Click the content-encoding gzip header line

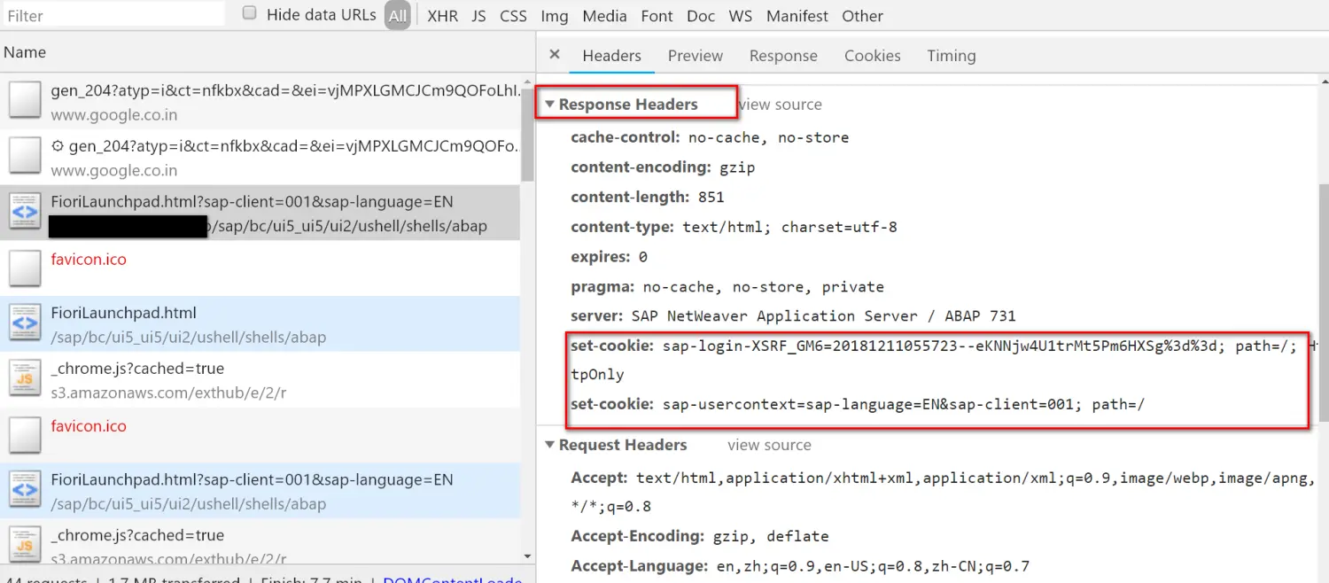coord(663,167)
